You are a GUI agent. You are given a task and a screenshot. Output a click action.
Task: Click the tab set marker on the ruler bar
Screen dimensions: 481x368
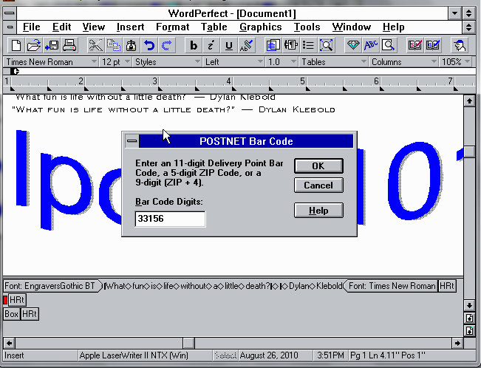(15, 72)
